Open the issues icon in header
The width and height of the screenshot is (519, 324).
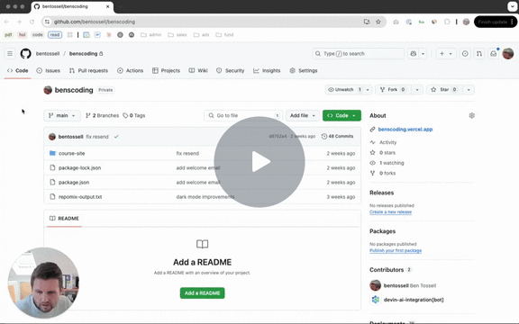[x=465, y=54]
